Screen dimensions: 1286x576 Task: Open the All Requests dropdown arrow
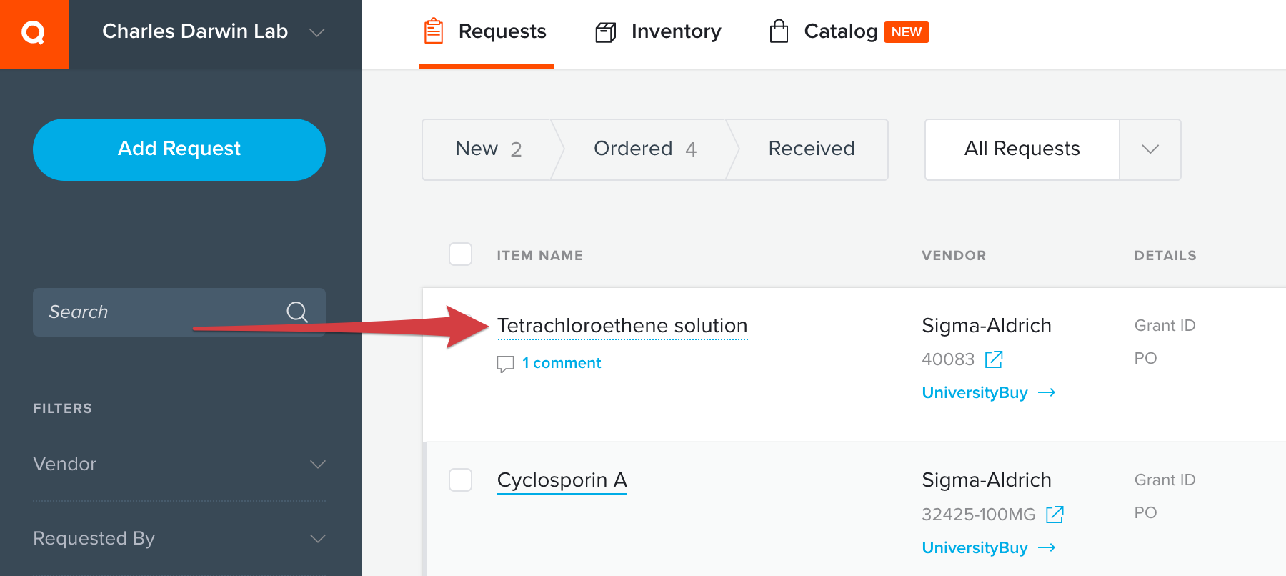(1150, 149)
